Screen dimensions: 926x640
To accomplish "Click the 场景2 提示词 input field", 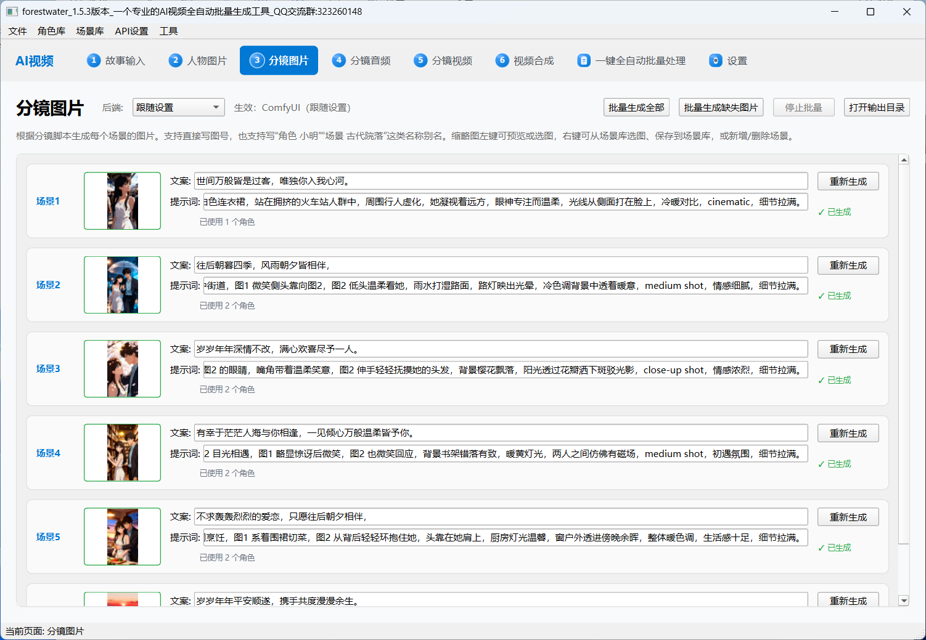I will pyautogui.click(x=506, y=286).
